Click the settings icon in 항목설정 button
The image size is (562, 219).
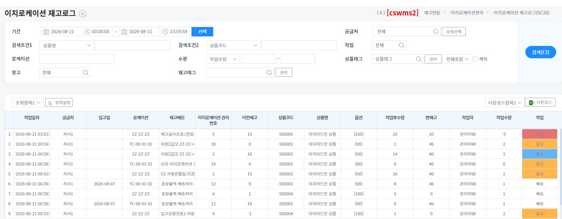(x=50, y=103)
